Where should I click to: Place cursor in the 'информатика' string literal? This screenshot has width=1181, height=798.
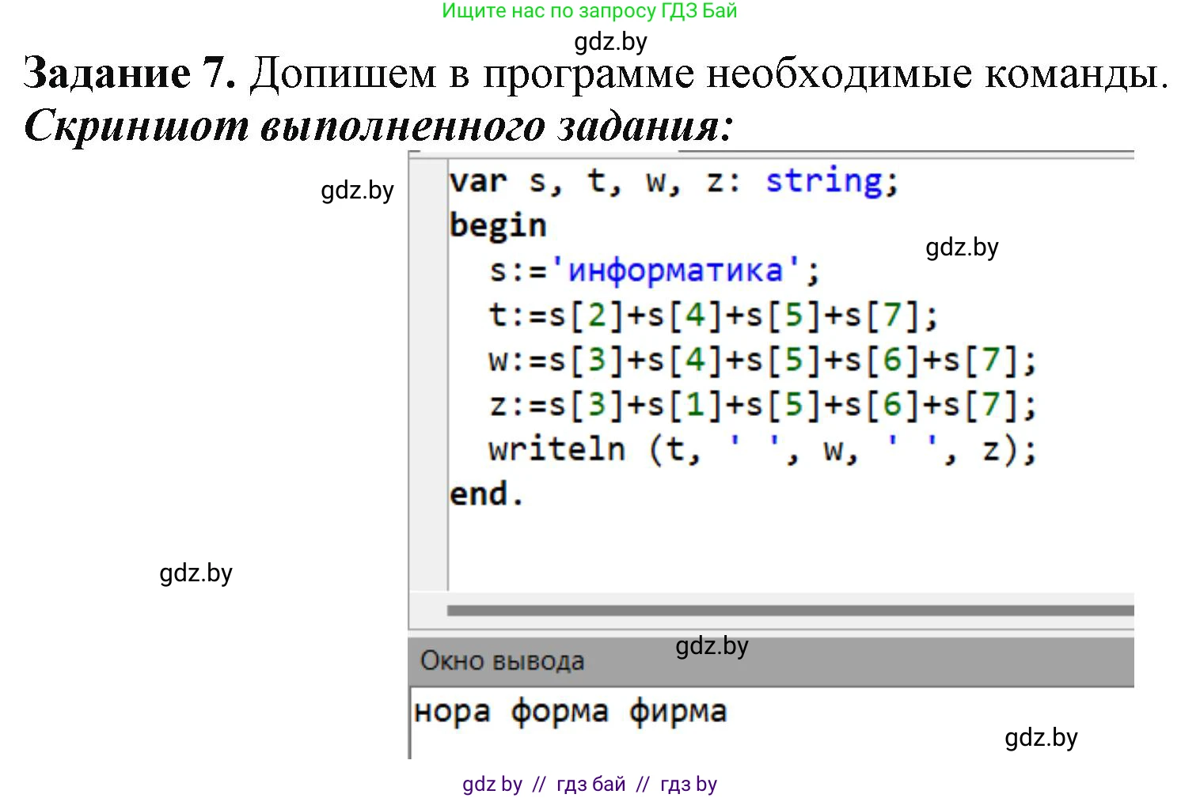pos(675,271)
